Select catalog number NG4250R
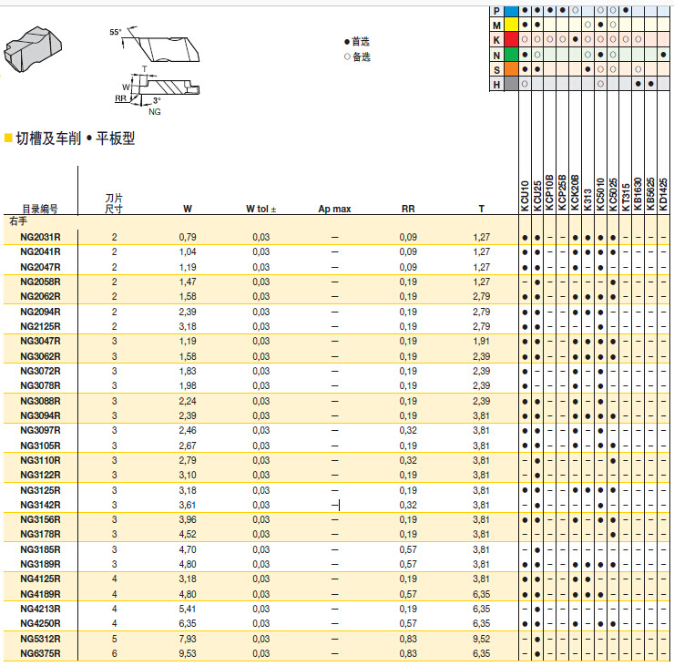 click(x=40, y=624)
